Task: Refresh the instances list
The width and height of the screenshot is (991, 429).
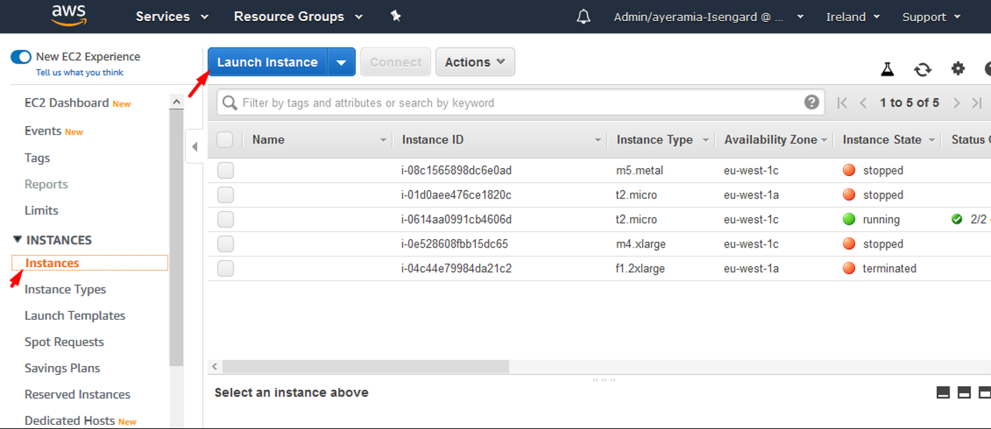Action: point(922,69)
